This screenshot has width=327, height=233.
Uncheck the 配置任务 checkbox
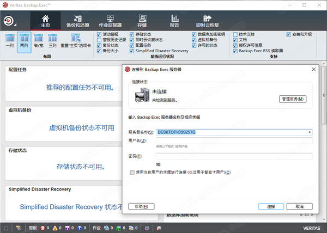(x=132, y=45)
